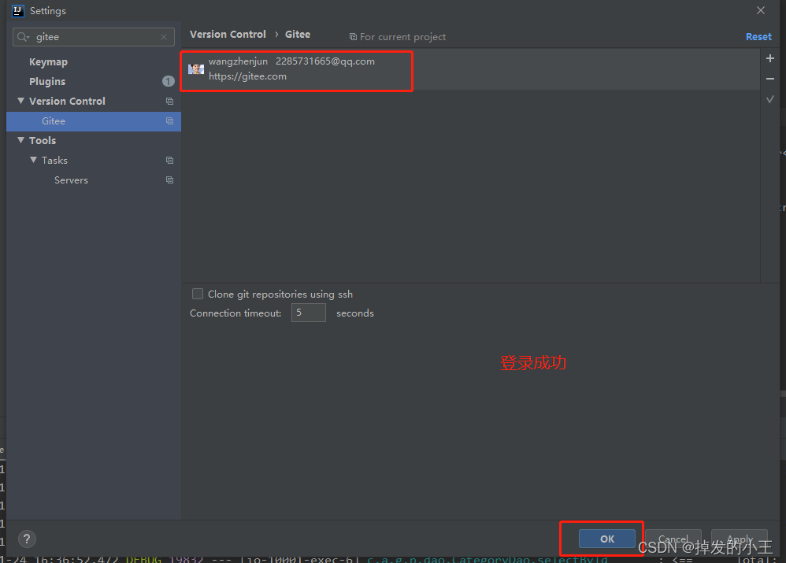The height and width of the screenshot is (563, 786).
Task: Close the Settings dialog
Action: [x=761, y=10]
